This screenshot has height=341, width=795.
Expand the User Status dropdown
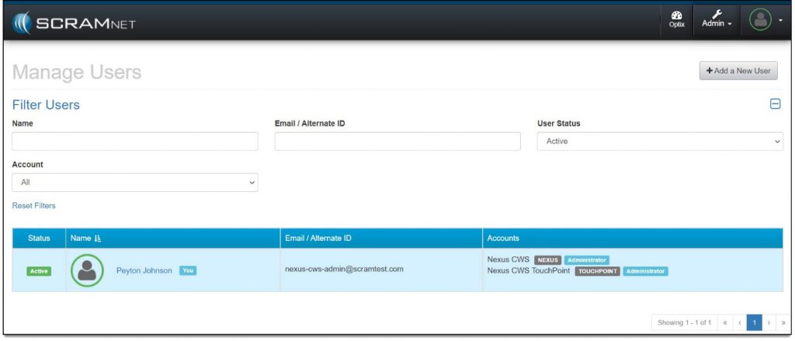coord(660,141)
